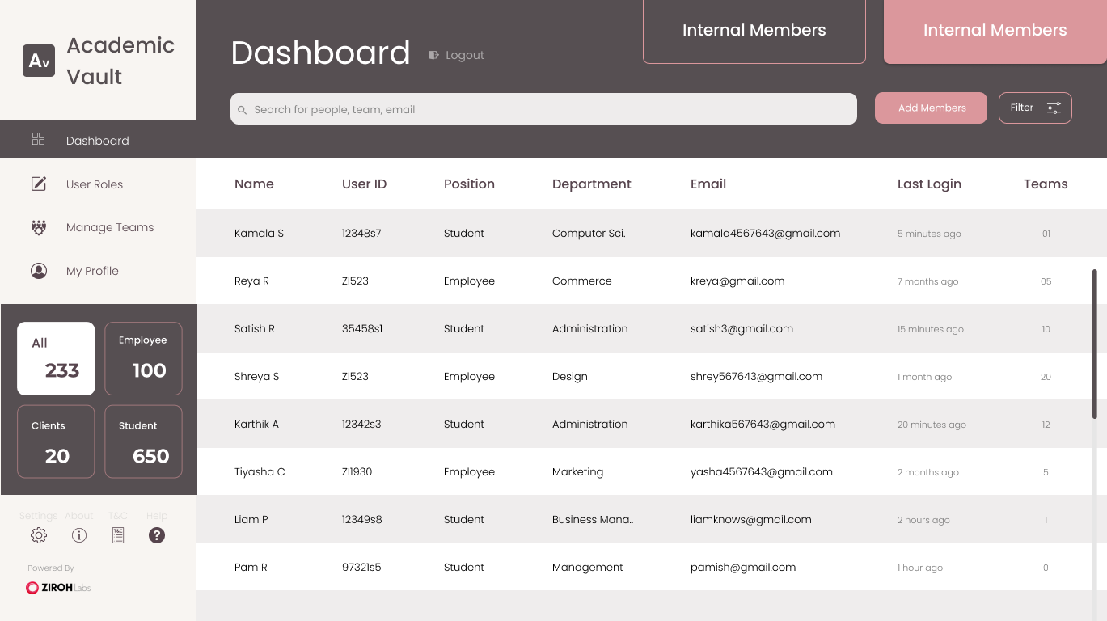1107x621 pixels.
Task: Switch to the outlined Internal Members tab
Action: tap(754, 31)
